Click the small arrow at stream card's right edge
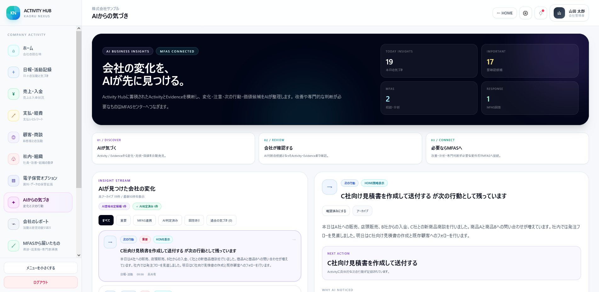The height and width of the screenshot is (292, 599). [294, 240]
